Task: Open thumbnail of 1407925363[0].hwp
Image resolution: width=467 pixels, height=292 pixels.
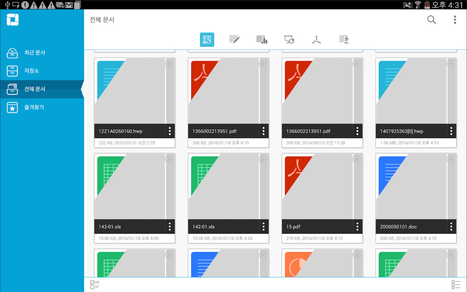Action: [x=416, y=91]
